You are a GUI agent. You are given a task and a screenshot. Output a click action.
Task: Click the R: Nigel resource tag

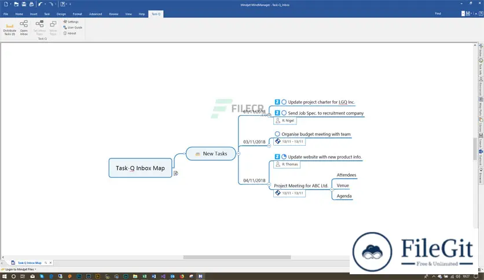pyautogui.click(x=285, y=120)
